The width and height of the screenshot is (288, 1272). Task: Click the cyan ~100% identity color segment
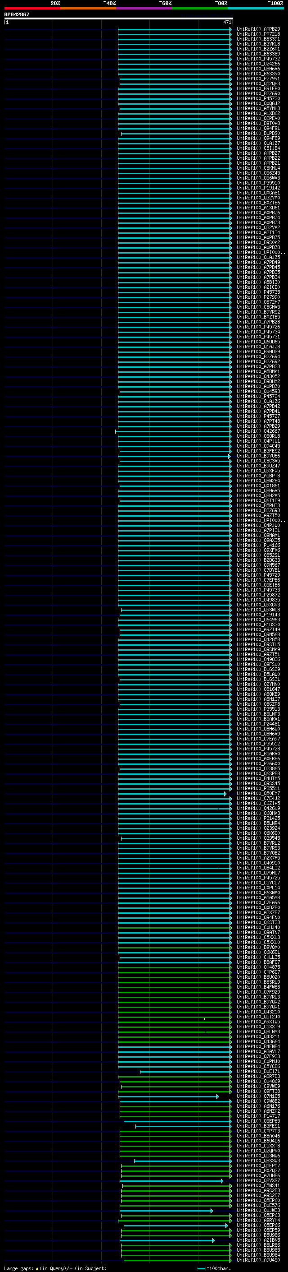[256, 9]
